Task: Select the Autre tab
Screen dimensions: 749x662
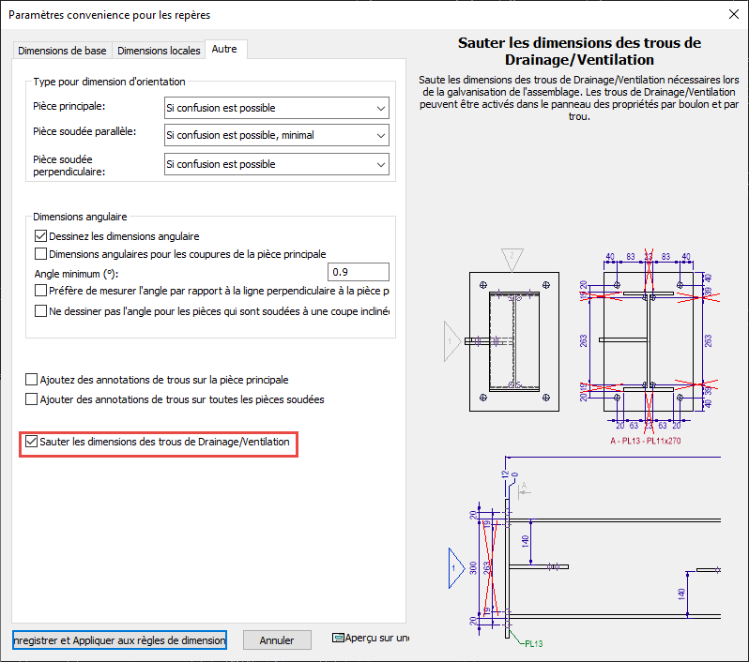Action: (225, 49)
